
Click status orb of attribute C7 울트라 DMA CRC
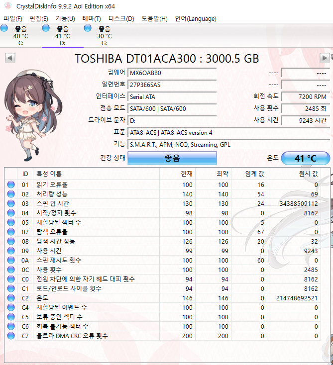coord(11,336)
